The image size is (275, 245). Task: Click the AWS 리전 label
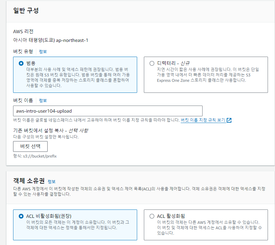[23, 32]
